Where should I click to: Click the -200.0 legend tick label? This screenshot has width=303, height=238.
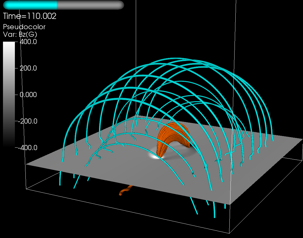pos(27,121)
